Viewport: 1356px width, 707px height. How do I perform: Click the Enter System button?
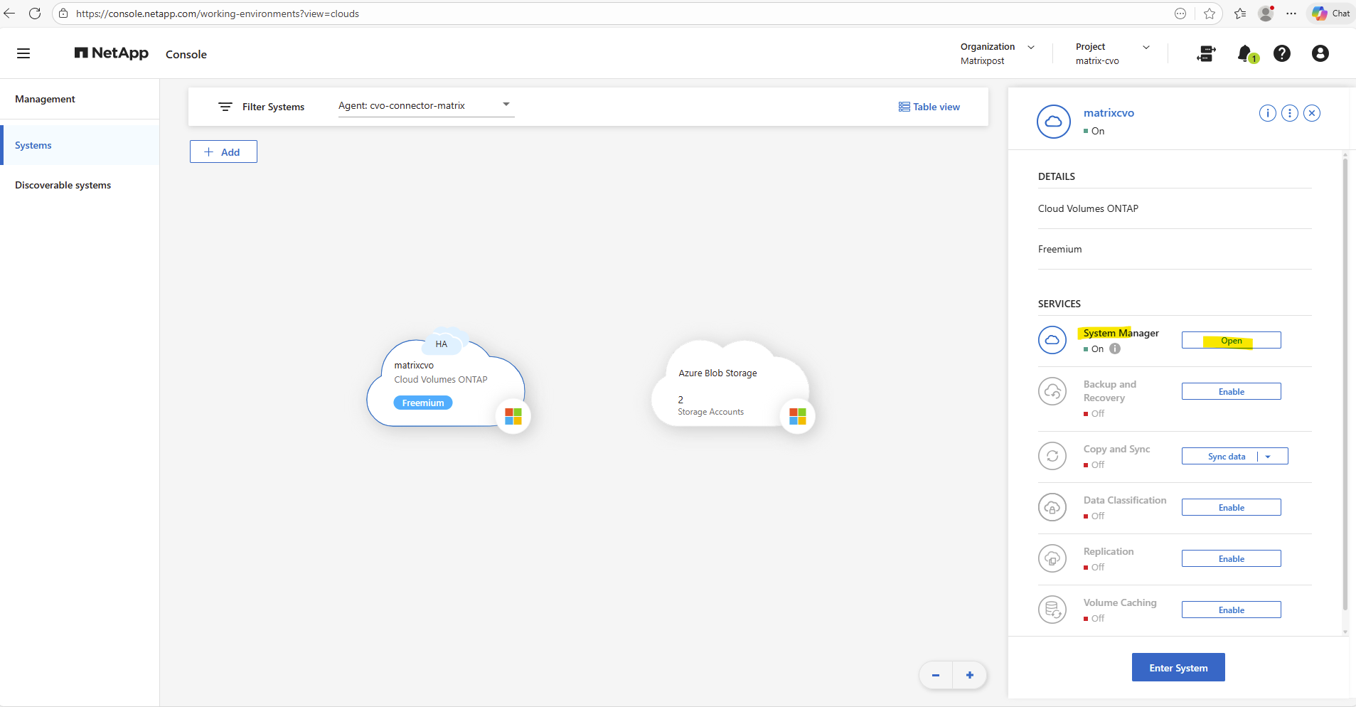tap(1178, 668)
